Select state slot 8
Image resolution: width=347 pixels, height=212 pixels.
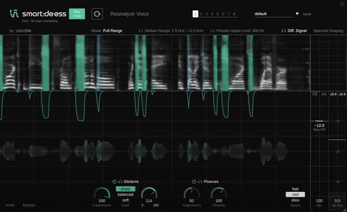coord(234,14)
